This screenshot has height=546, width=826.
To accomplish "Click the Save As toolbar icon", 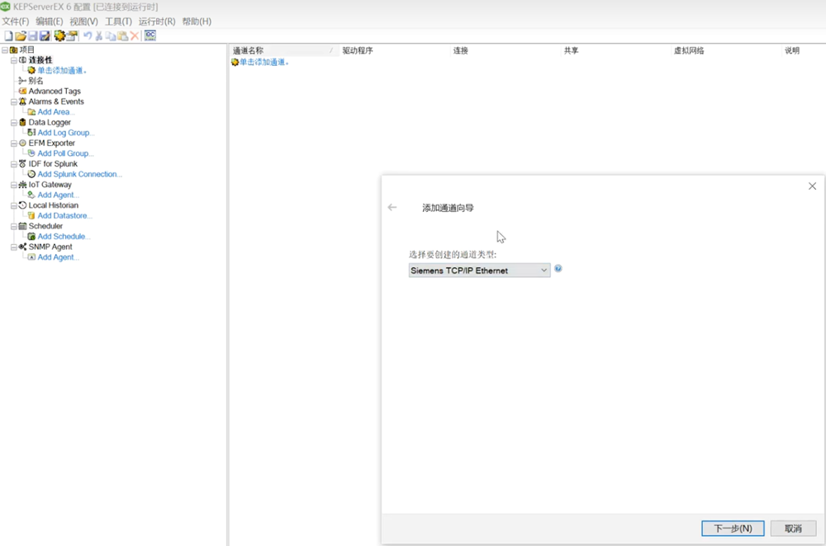I will click(x=45, y=35).
